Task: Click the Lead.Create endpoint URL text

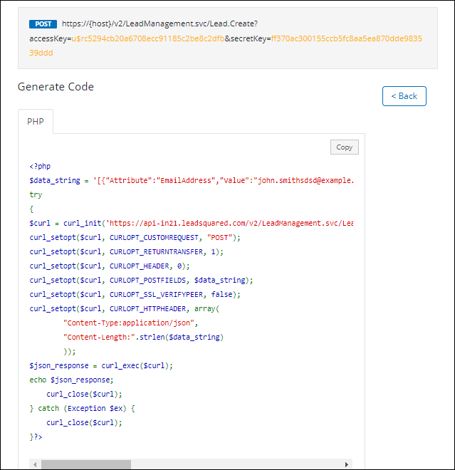Action: [x=159, y=23]
